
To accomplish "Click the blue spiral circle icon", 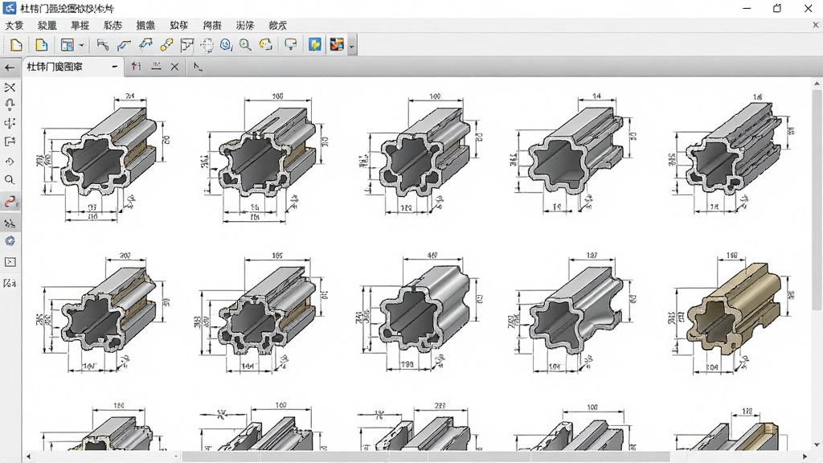I will [x=226, y=45].
